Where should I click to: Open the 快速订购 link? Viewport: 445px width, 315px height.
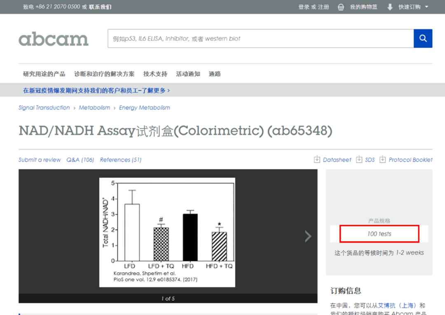point(409,7)
